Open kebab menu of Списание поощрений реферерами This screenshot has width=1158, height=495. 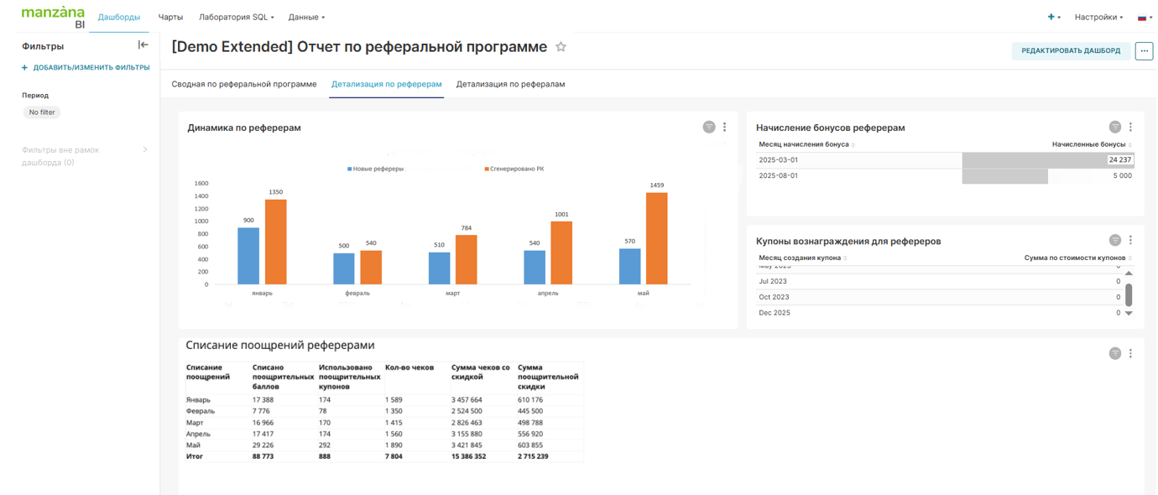point(1130,353)
